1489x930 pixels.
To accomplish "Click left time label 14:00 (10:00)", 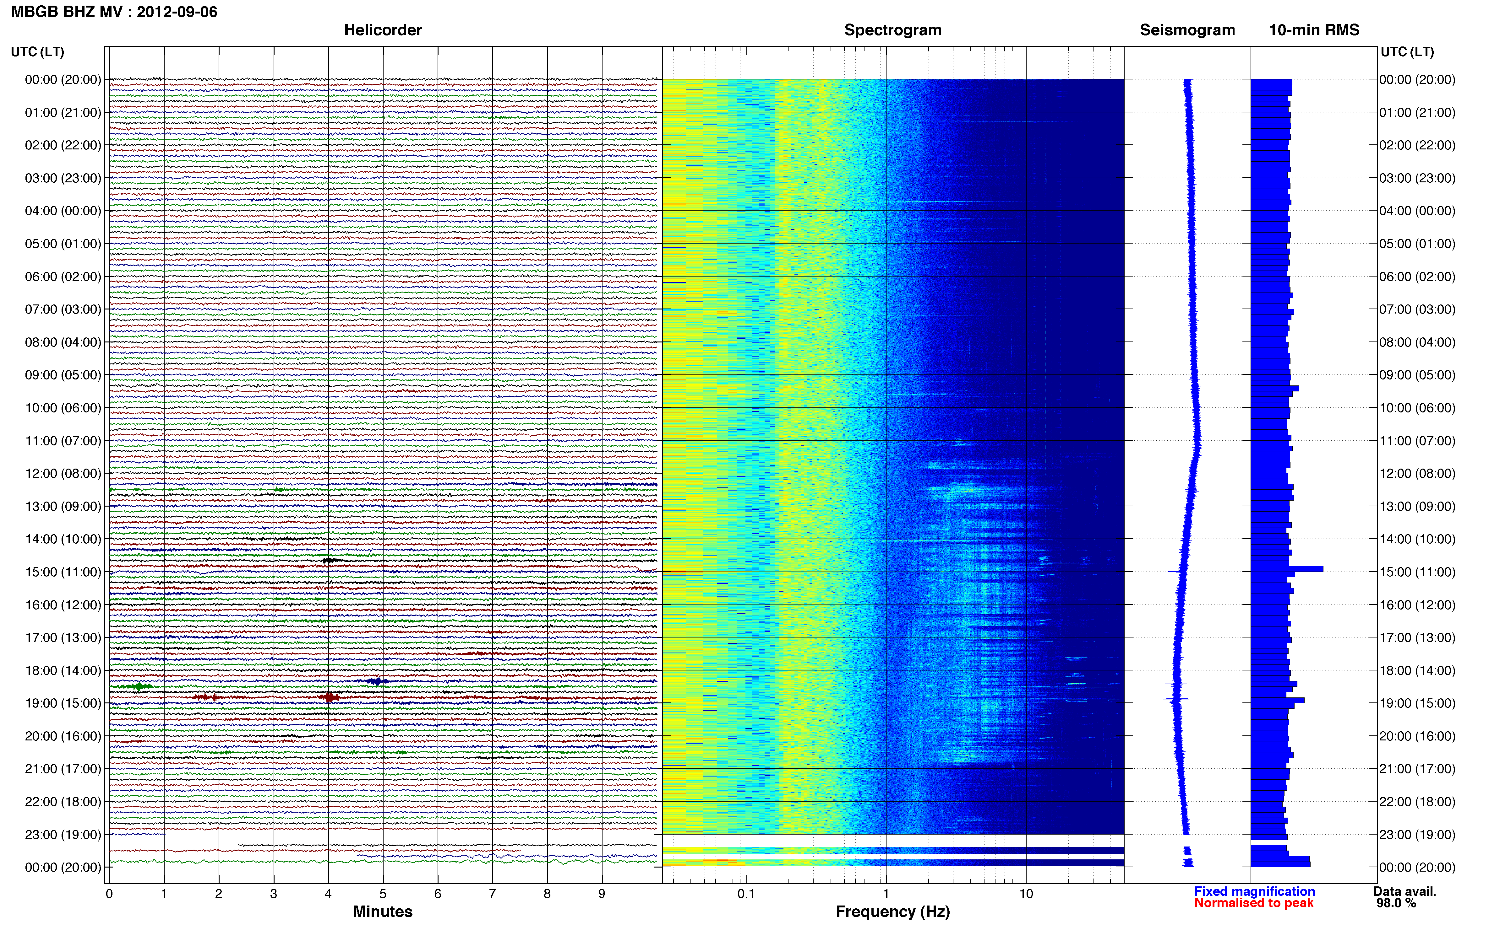I will click(x=63, y=539).
